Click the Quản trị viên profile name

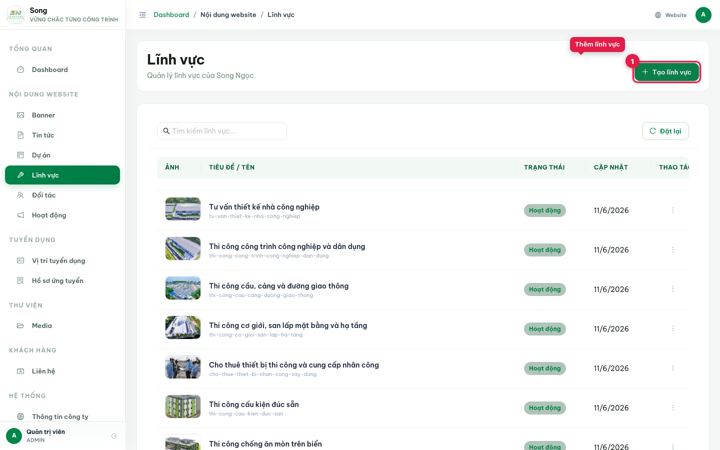click(45, 432)
